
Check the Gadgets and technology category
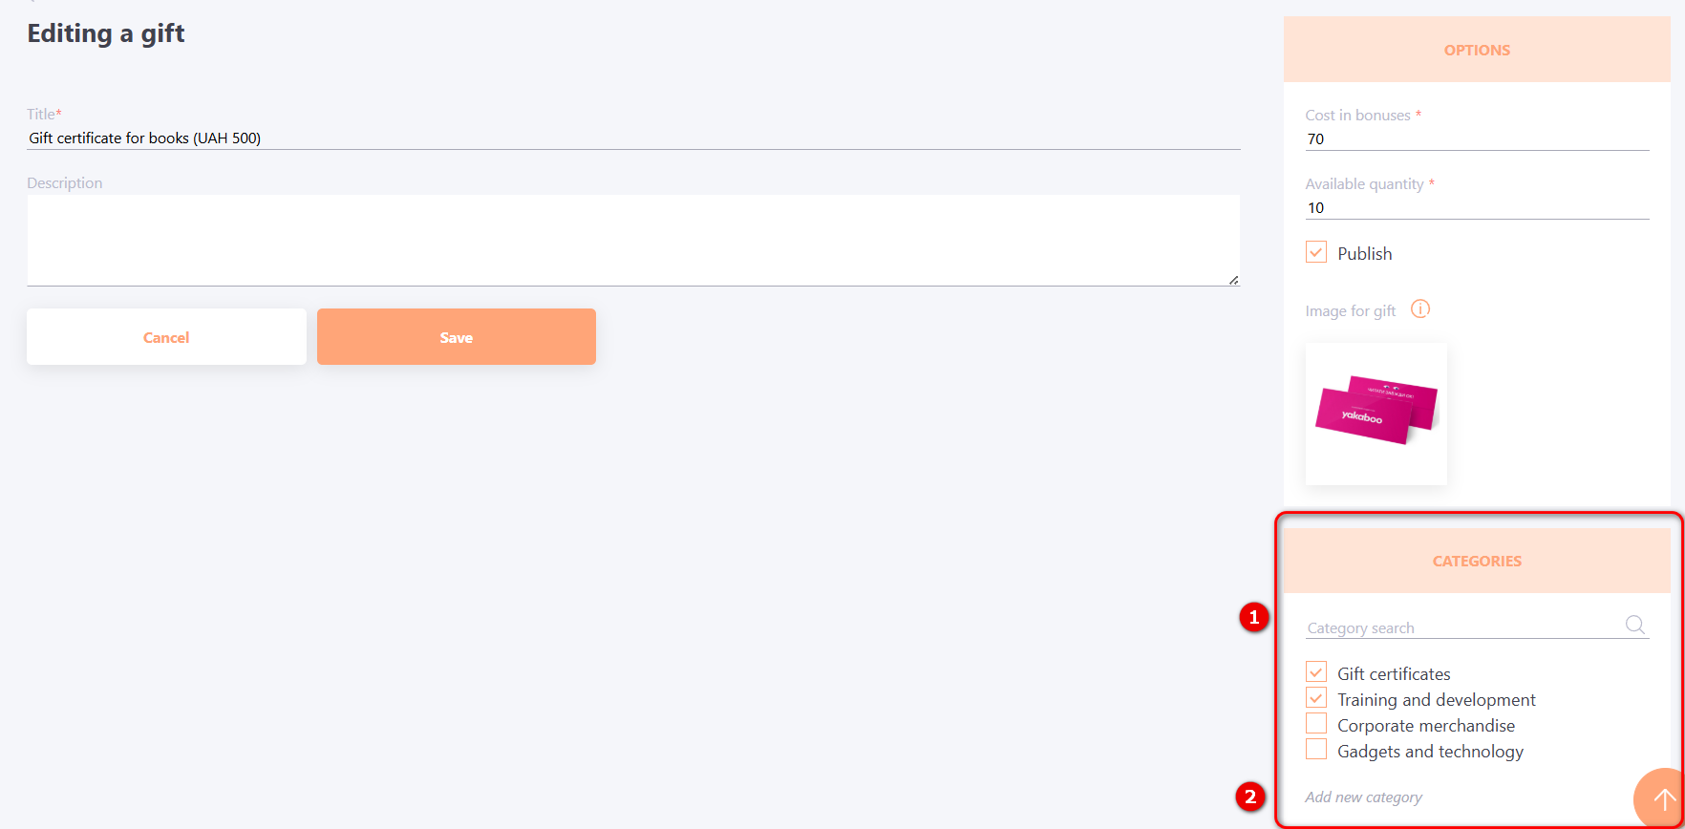1316,750
